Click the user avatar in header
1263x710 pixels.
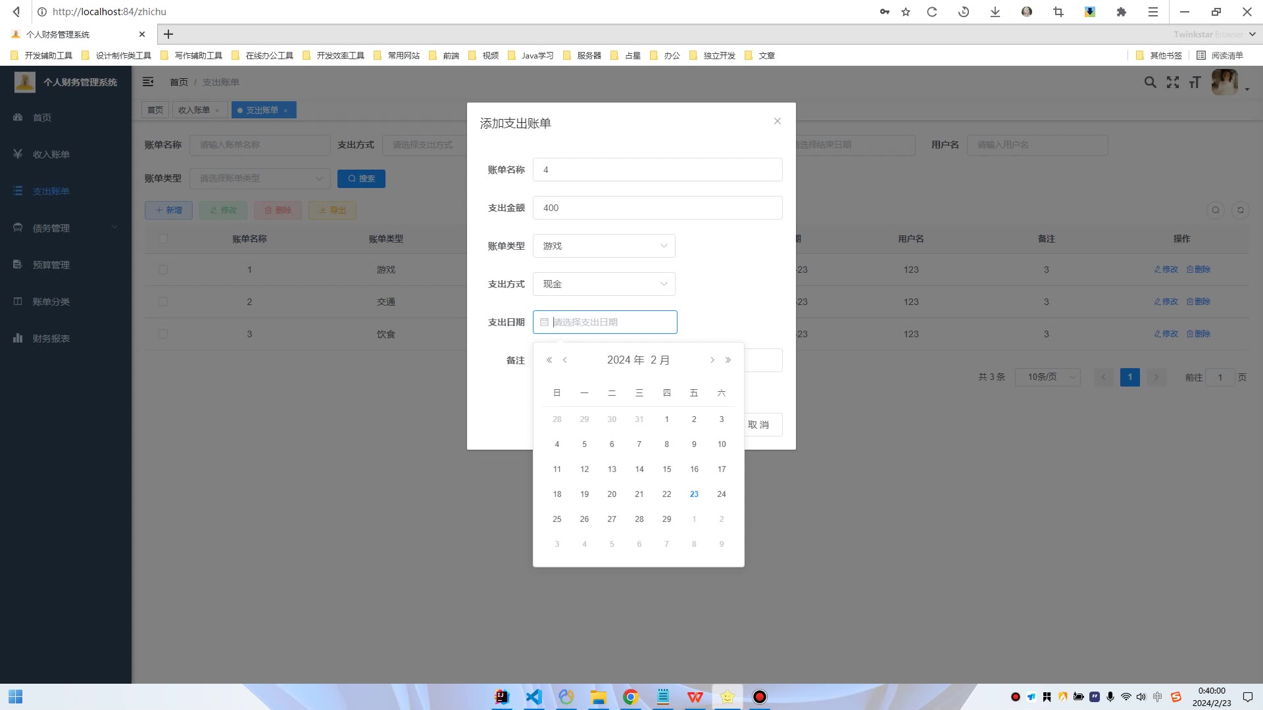1224,82
